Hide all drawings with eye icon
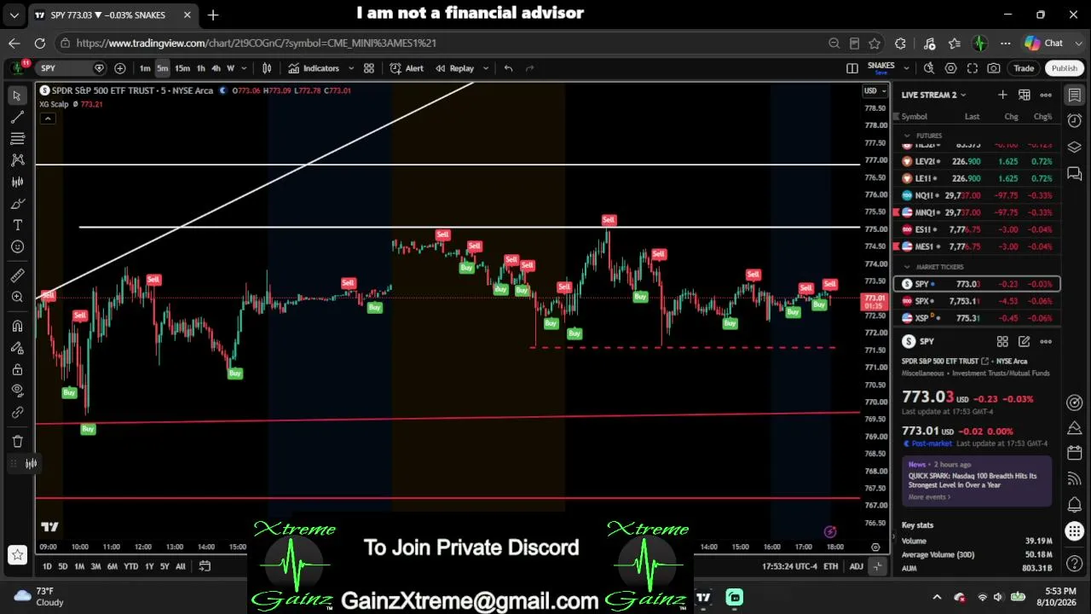1091x614 pixels. click(17, 391)
